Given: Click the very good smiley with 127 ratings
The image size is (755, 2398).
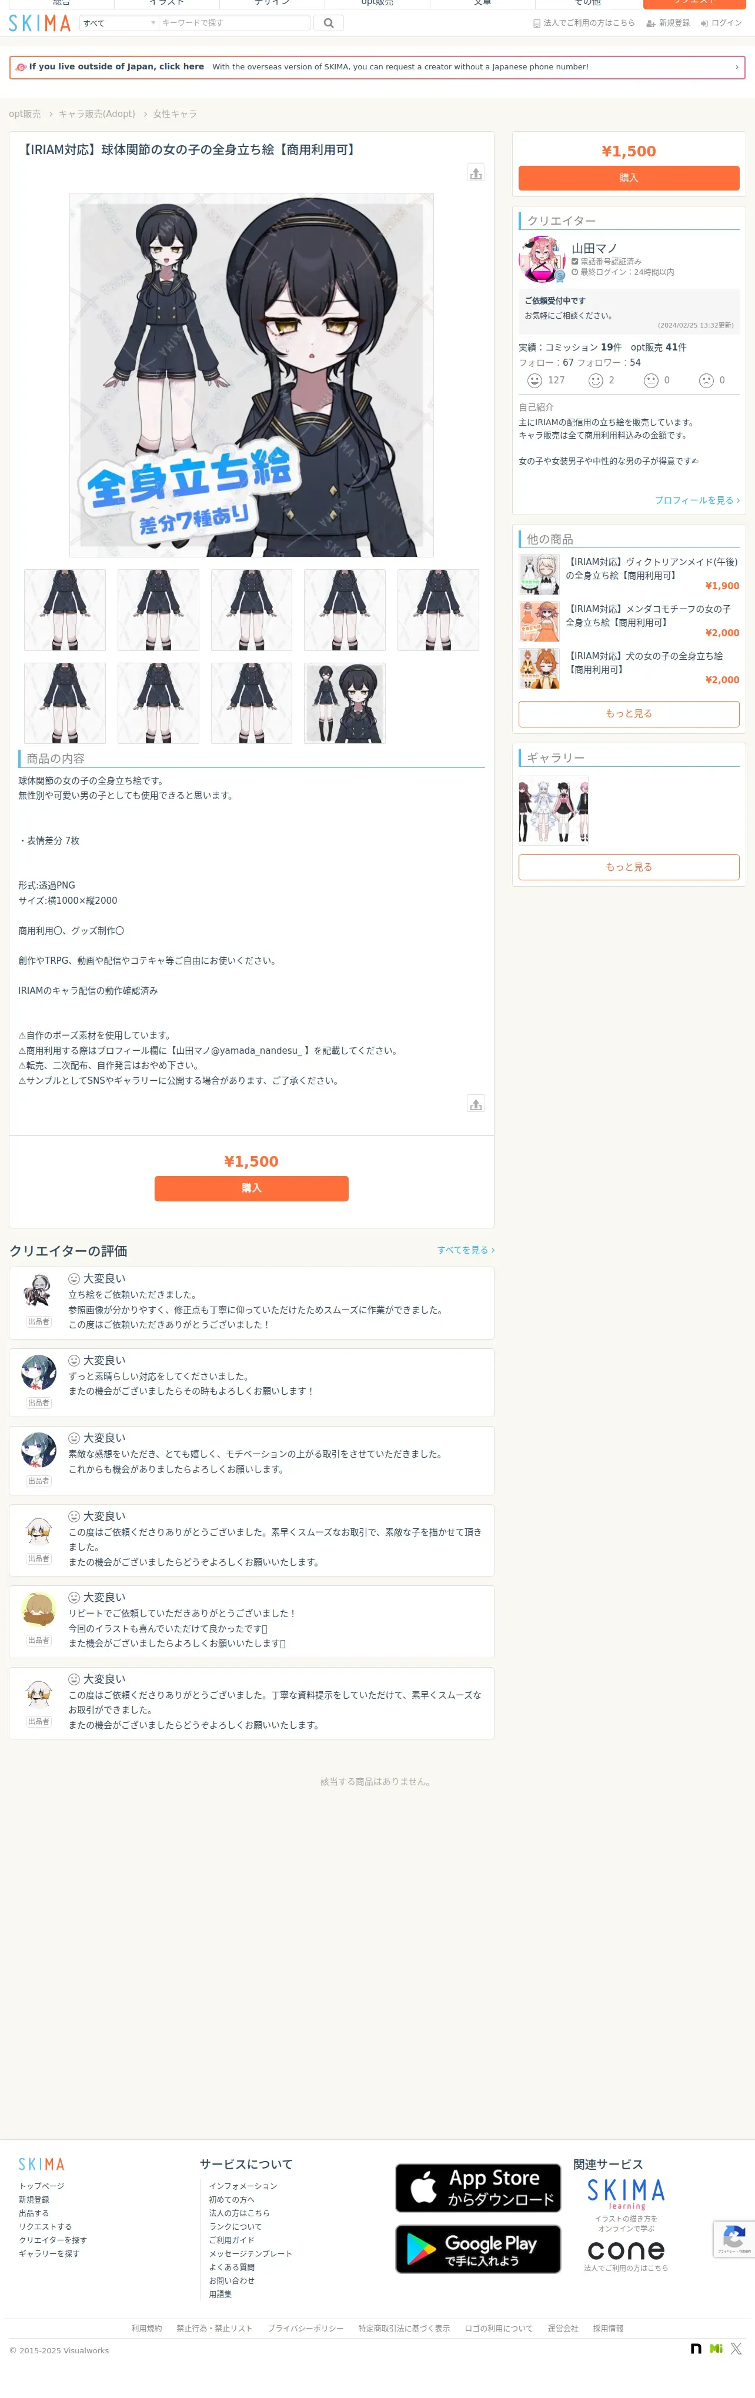Looking at the screenshot, I should [534, 380].
